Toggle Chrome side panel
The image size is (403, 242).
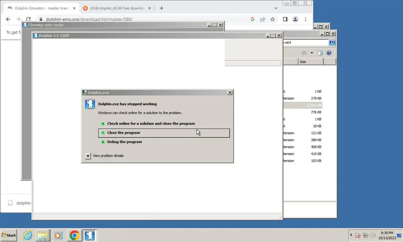coord(285,19)
